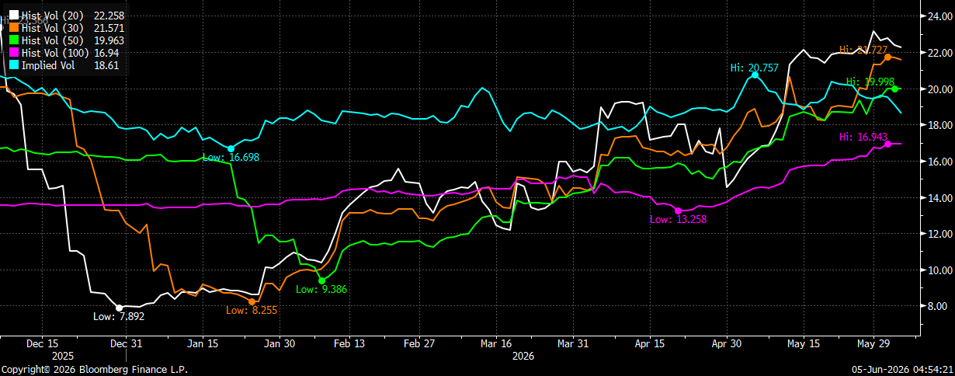Click the 'Low: 9.386' annotation label
Screen dimensions: 955x376
(321, 290)
